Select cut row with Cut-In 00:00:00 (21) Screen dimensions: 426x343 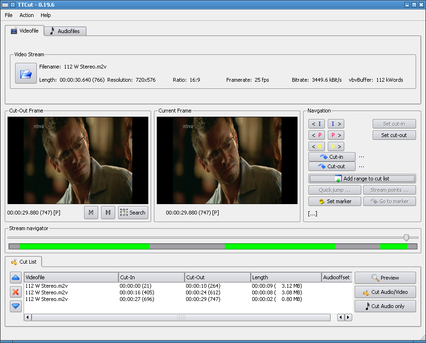(188, 286)
